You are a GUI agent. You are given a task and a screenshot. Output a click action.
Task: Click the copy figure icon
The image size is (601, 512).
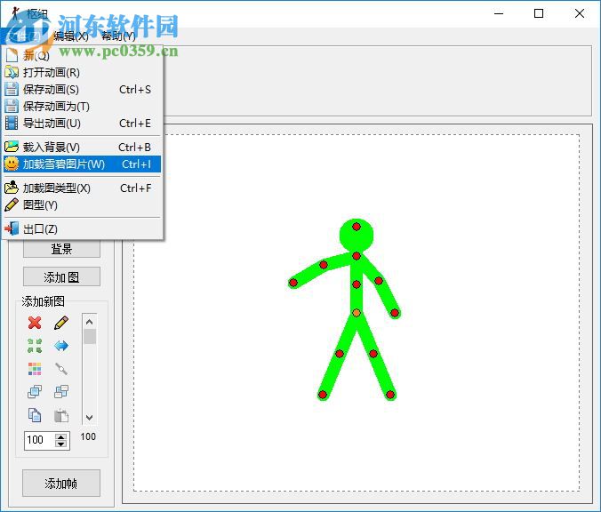tap(35, 415)
